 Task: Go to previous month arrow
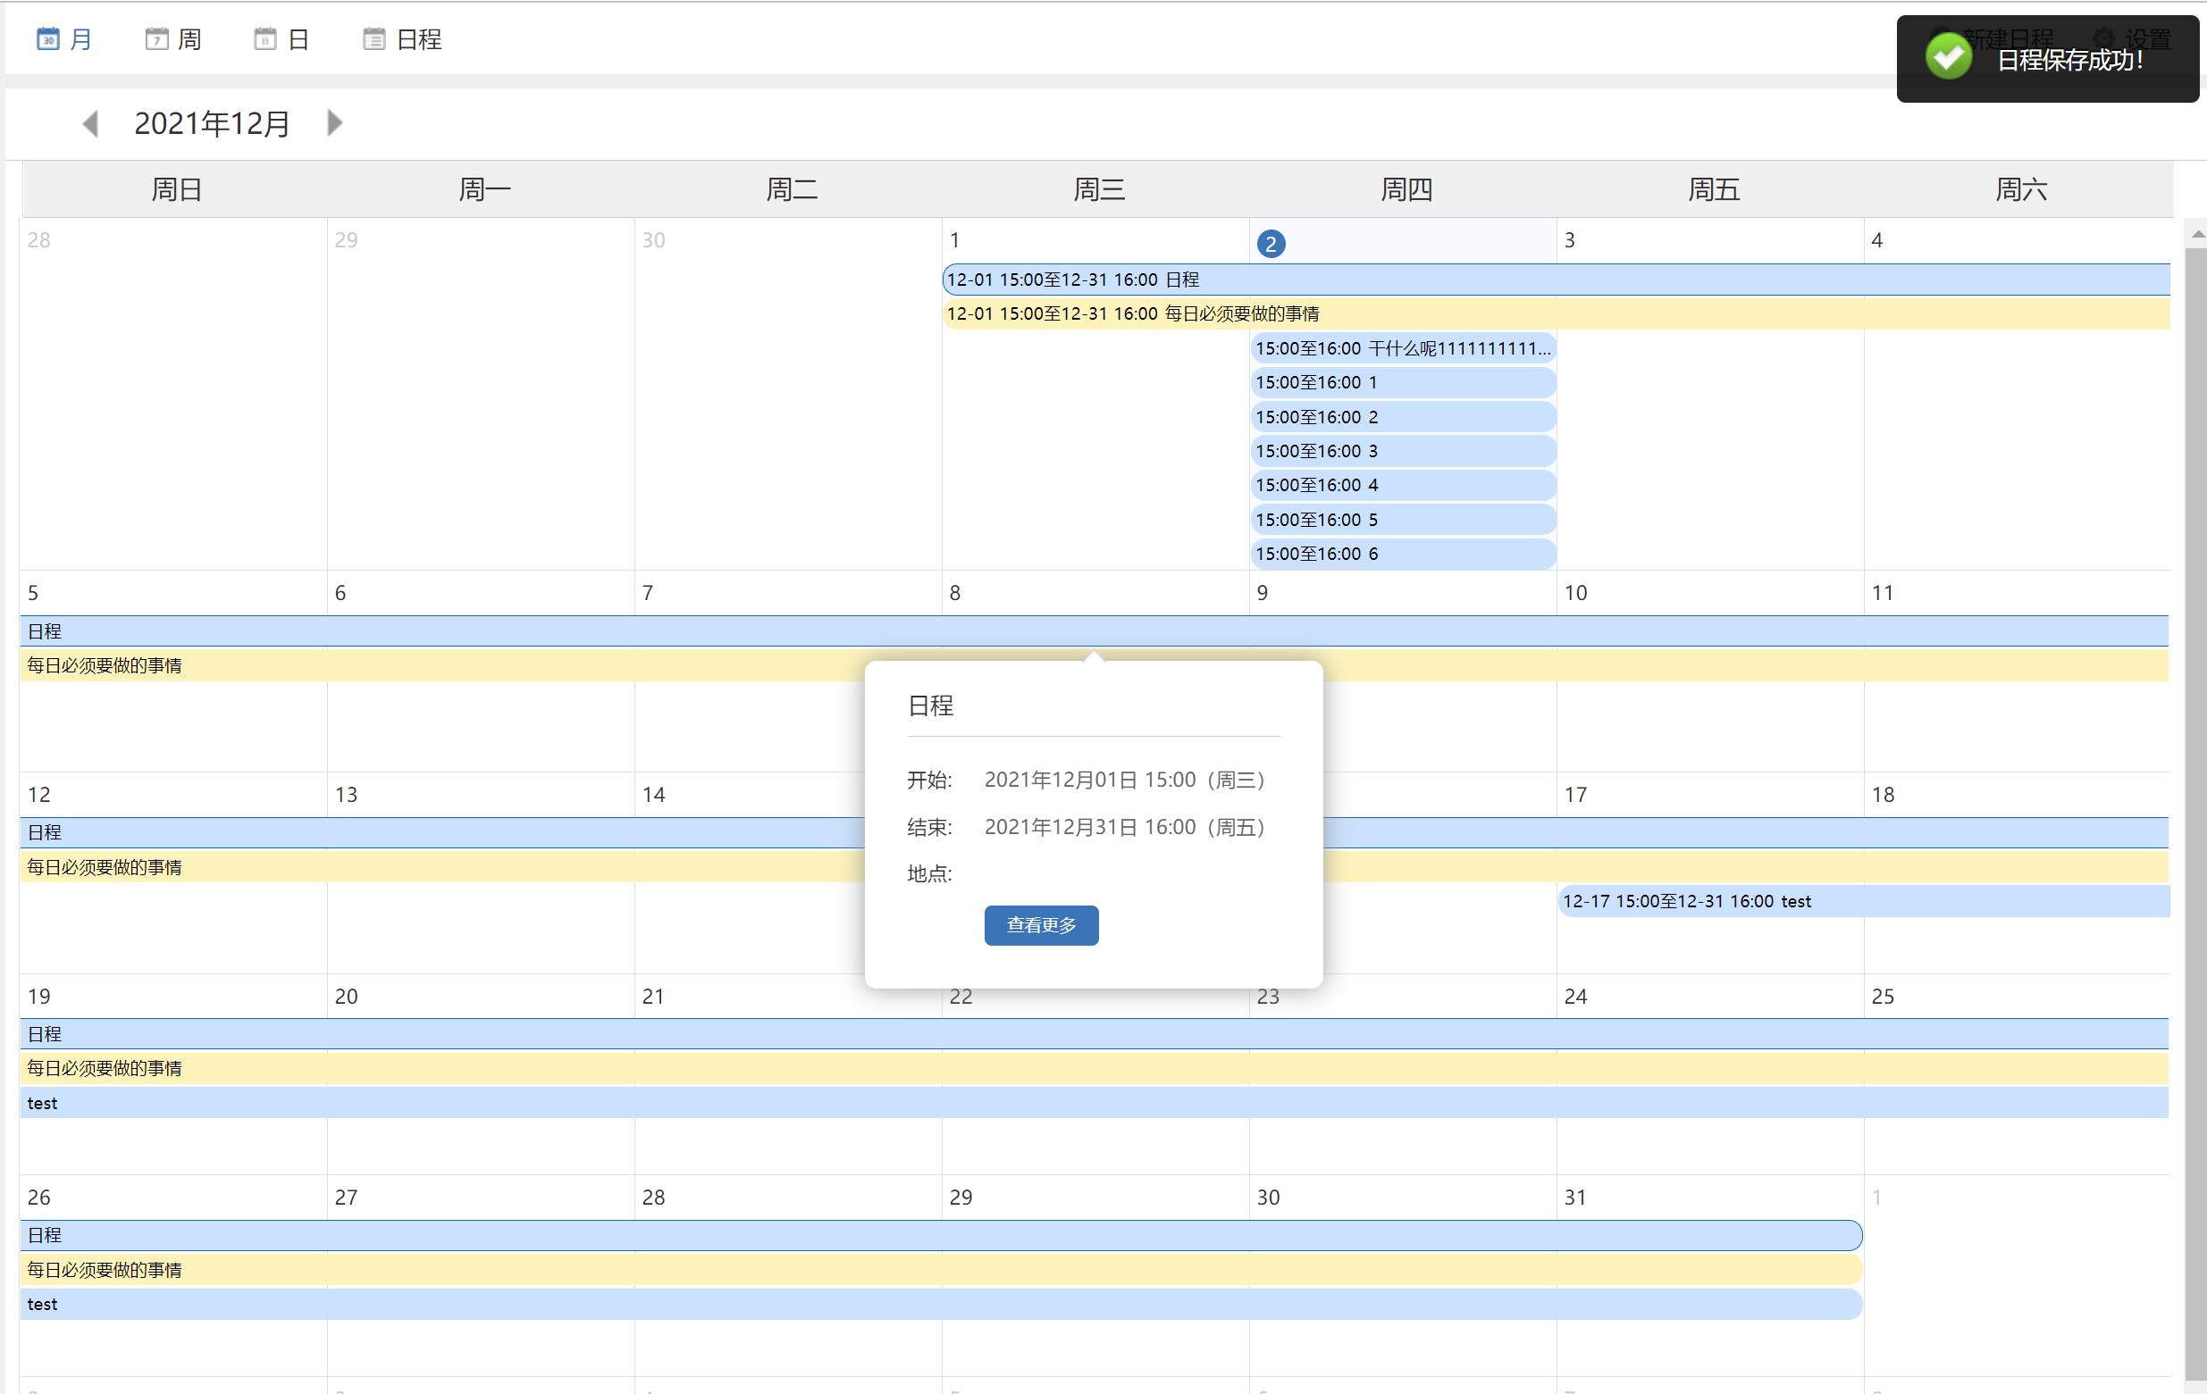pos(90,122)
